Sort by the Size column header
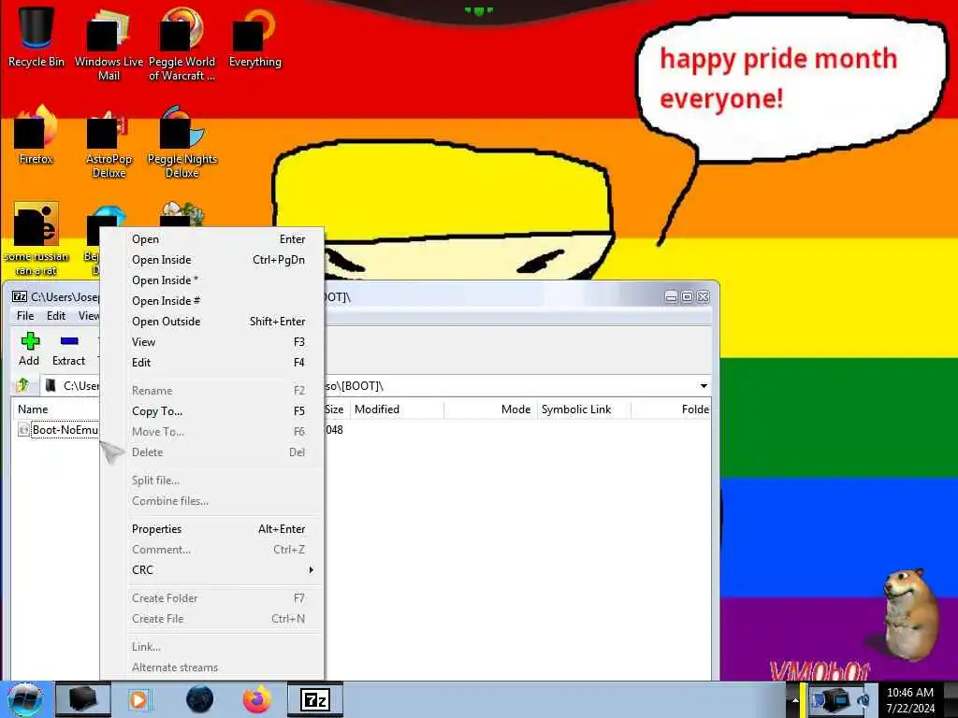 (x=337, y=409)
